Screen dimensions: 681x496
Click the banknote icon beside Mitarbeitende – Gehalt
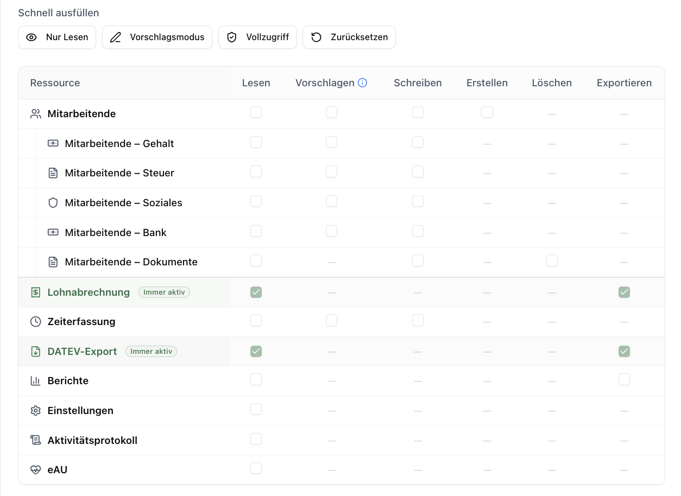[53, 144]
